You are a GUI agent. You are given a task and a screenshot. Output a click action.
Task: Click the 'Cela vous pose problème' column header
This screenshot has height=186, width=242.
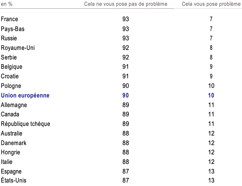point(211,4)
